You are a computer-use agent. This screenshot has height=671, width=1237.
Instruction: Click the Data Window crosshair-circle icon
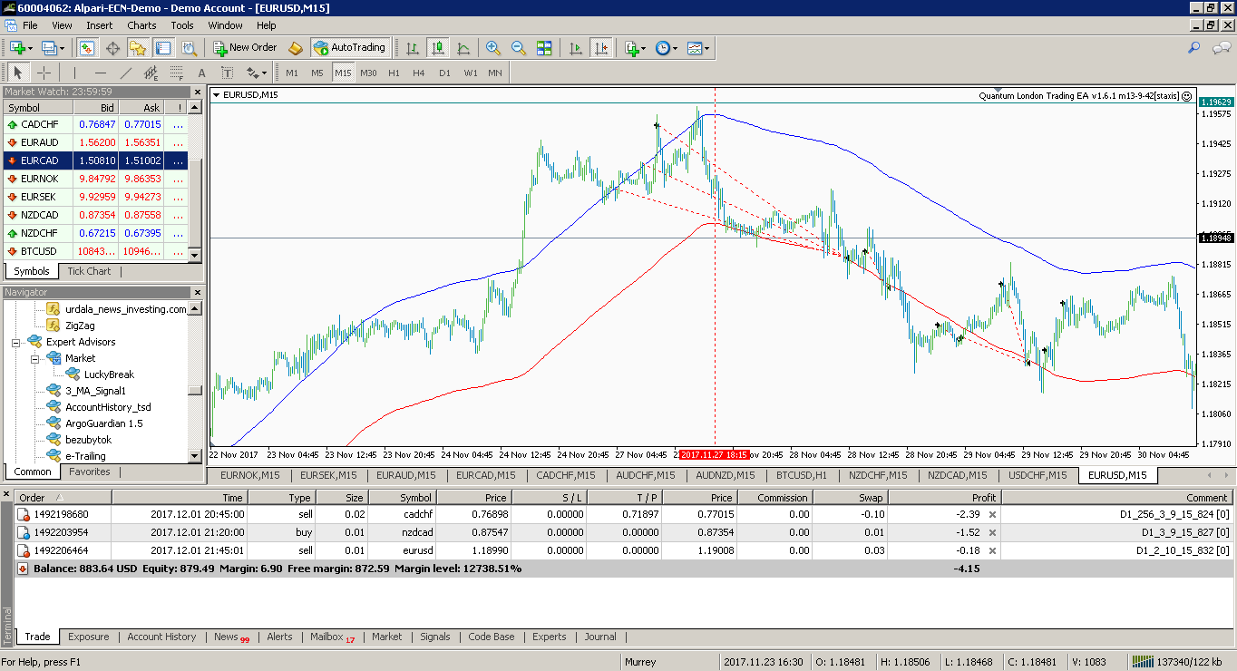tap(112, 47)
